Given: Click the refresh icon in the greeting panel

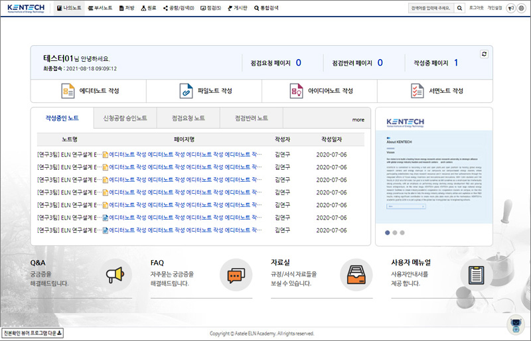Looking at the screenshot, I should point(485,54).
